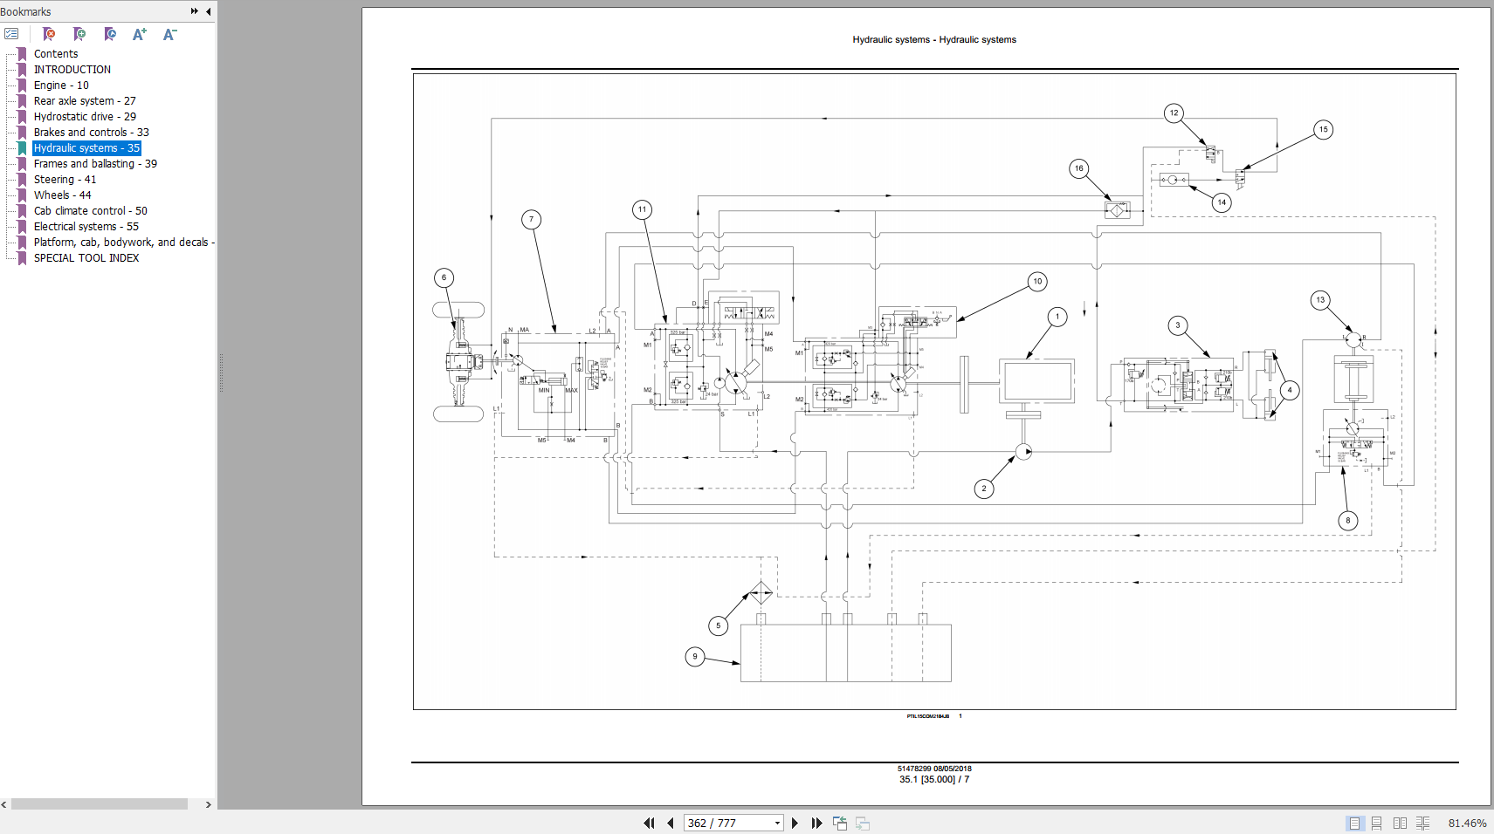This screenshot has height=834, width=1494.
Task: Click the Go to bookmark icon
Action: (110, 34)
